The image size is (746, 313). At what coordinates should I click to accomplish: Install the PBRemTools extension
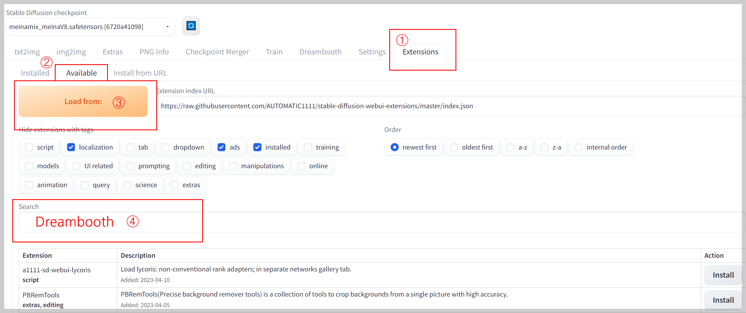coord(723,300)
